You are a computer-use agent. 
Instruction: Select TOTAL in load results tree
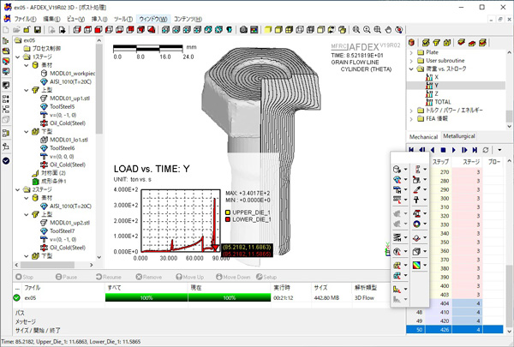(443, 102)
